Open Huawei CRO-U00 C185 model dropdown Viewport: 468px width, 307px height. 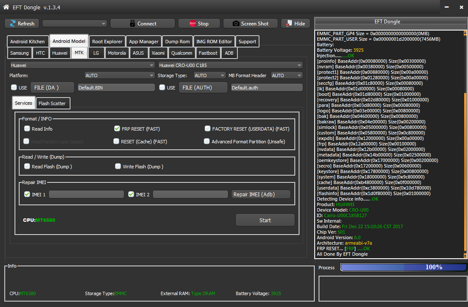230,65
